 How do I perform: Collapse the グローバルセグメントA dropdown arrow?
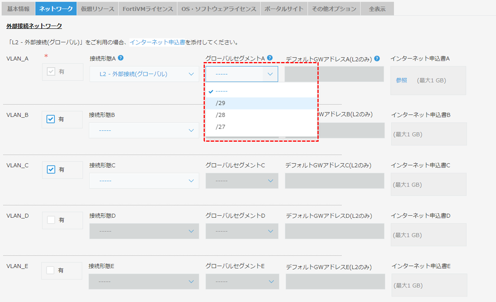click(x=270, y=74)
